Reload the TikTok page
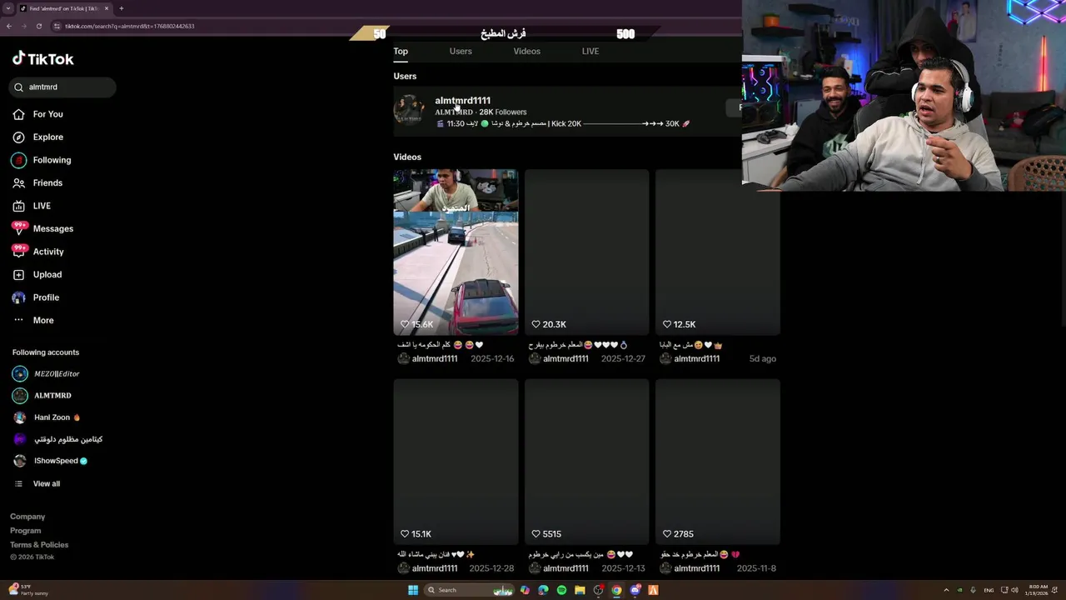 point(39,26)
